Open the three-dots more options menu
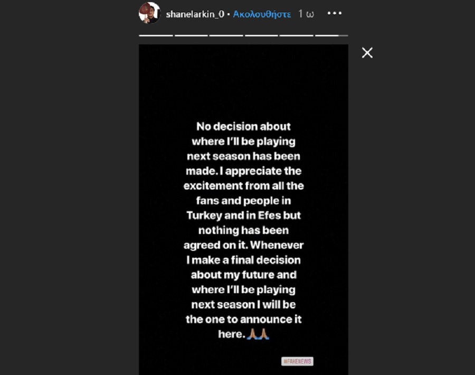 pos(335,13)
